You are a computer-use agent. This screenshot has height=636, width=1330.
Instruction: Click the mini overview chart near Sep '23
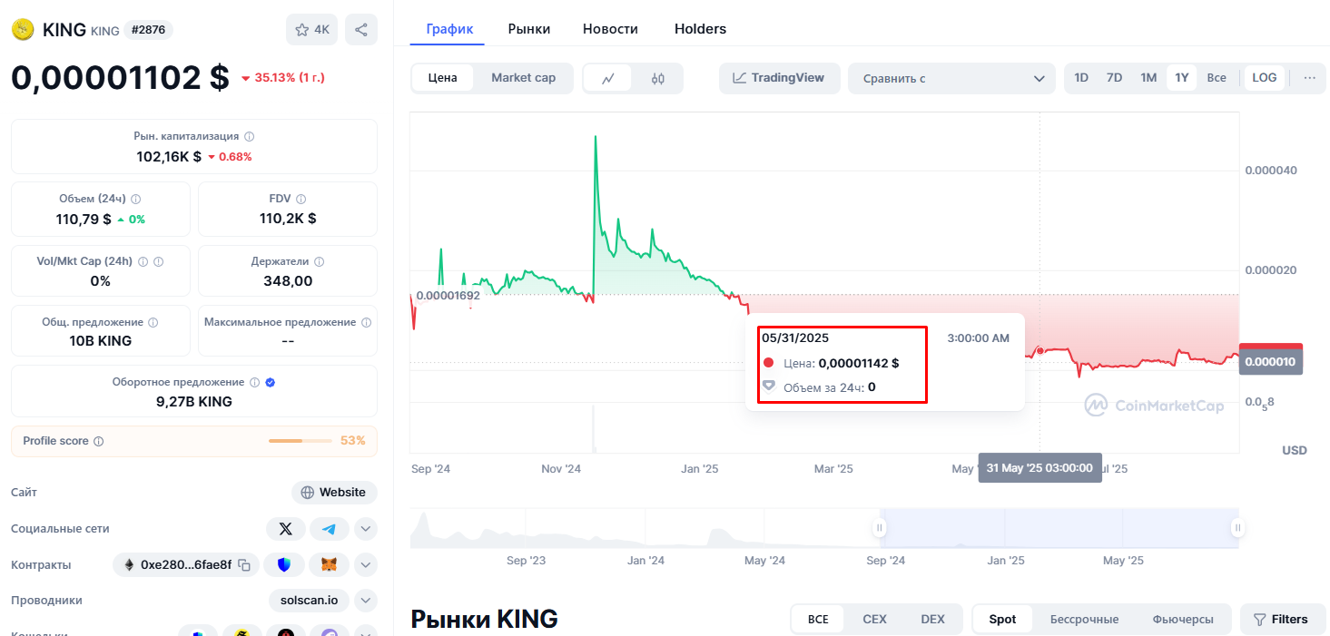click(527, 529)
